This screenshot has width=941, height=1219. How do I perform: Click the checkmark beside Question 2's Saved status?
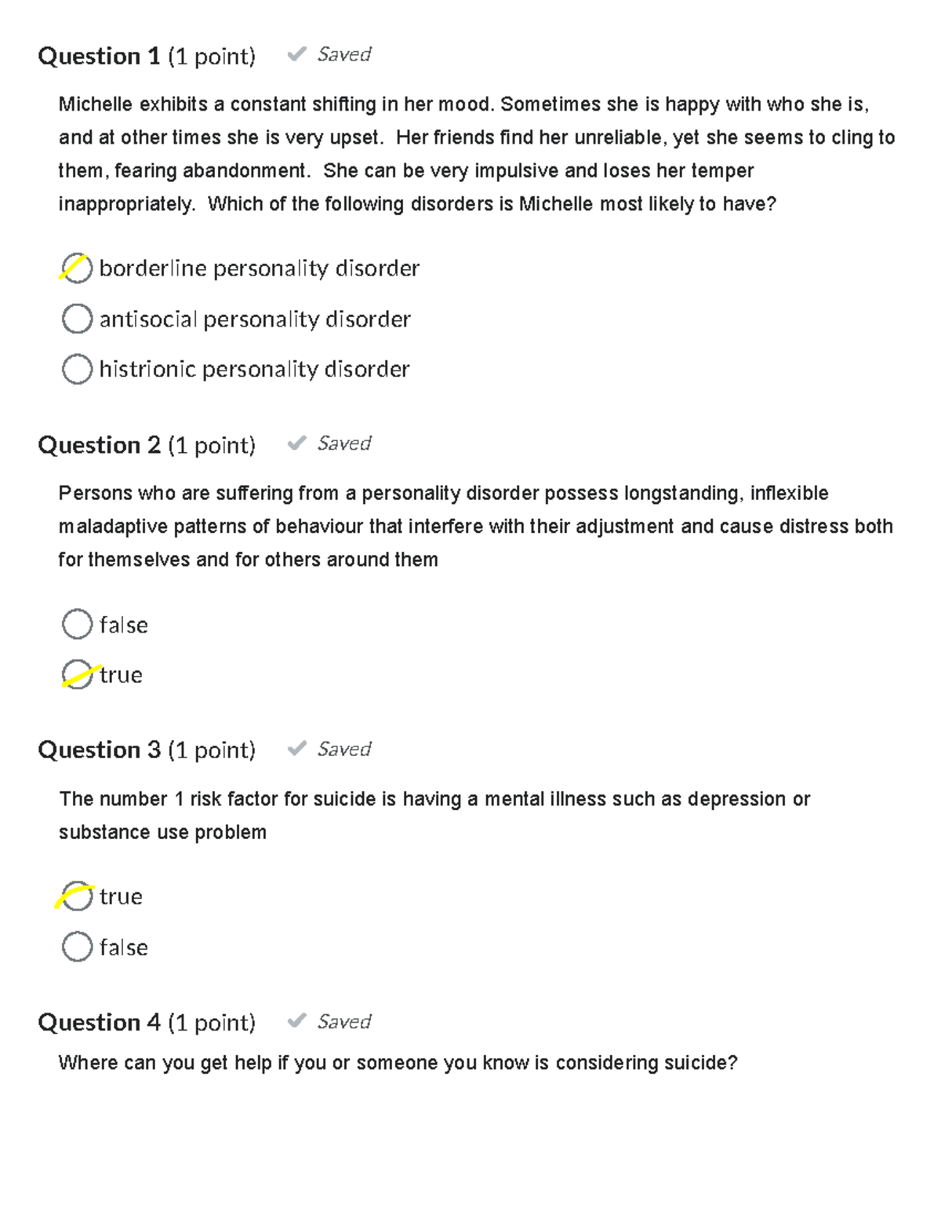[296, 443]
